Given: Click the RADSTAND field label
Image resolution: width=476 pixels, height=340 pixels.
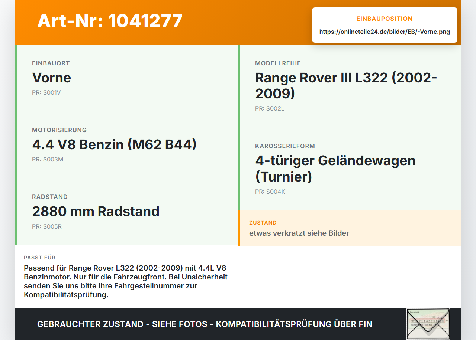Looking at the screenshot, I should pos(50,197).
